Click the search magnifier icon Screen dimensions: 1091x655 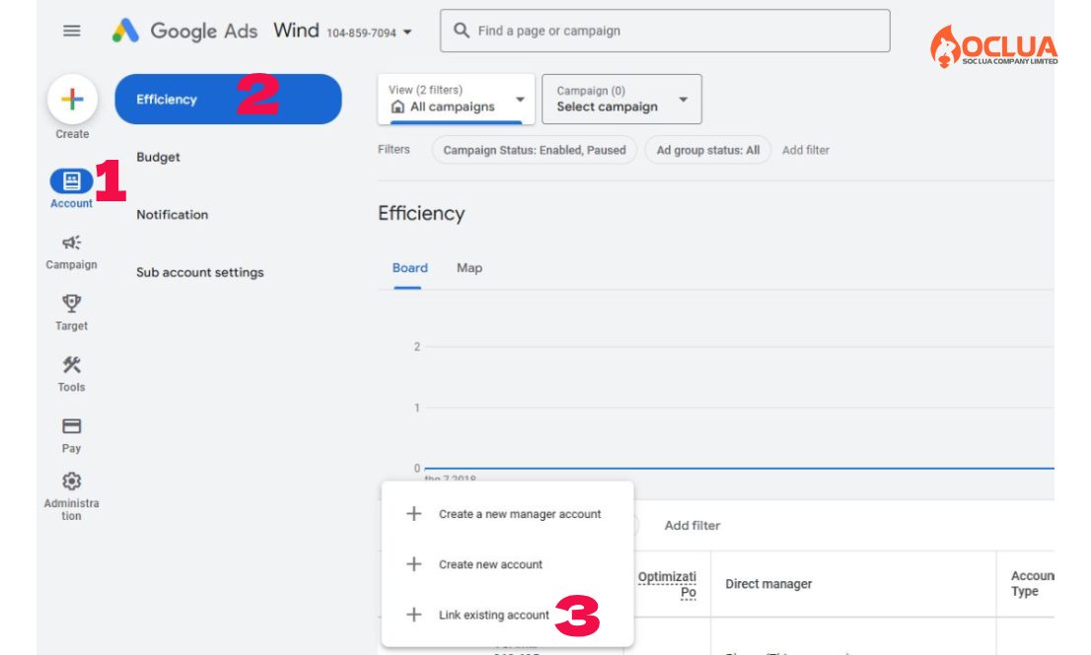(462, 31)
